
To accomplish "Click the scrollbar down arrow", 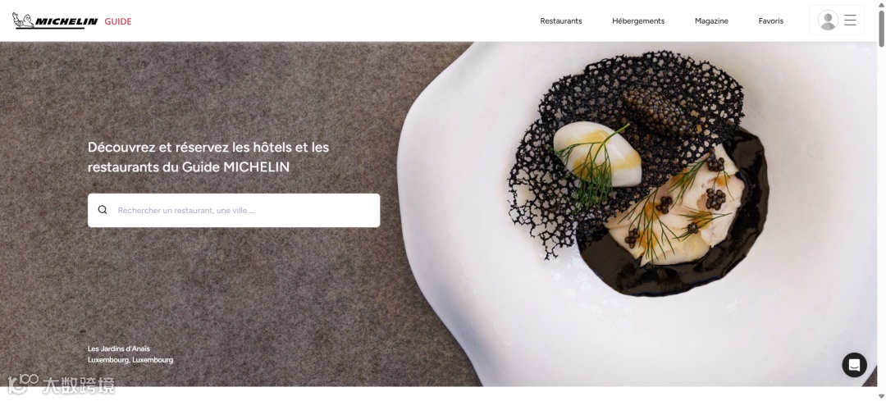I will [881, 396].
